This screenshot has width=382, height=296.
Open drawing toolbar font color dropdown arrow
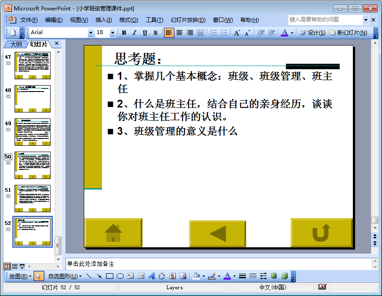pyautogui.click(x=234, y=276)
